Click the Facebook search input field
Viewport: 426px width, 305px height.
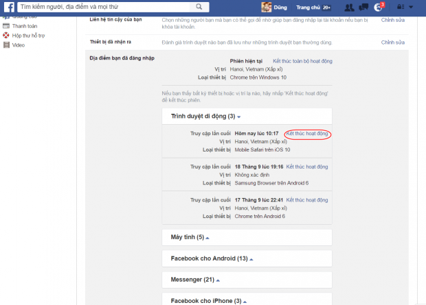point(103,7)
